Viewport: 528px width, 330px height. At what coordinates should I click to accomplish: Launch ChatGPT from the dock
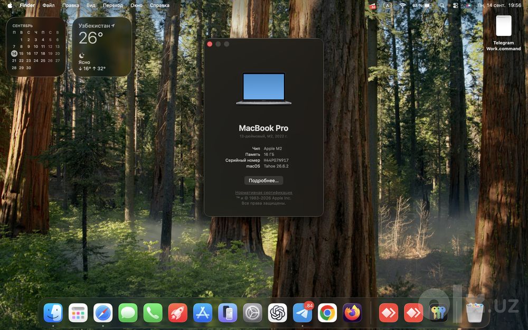278,313
